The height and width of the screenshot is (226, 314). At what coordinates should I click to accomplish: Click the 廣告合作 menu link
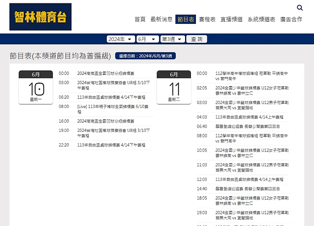pos(291,19)
